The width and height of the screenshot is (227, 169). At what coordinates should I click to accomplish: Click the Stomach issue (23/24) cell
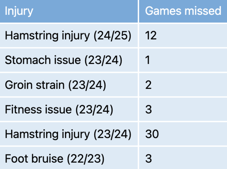[x=69, y=60]
